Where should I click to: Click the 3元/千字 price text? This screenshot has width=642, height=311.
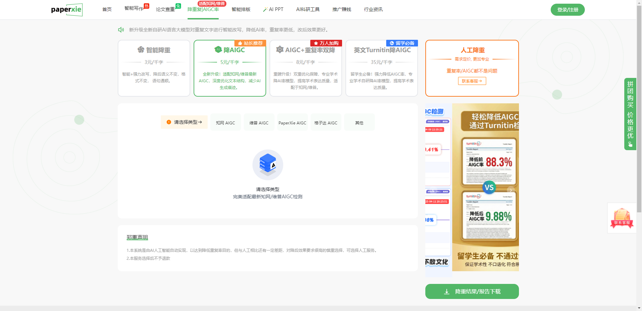point(154,62)
